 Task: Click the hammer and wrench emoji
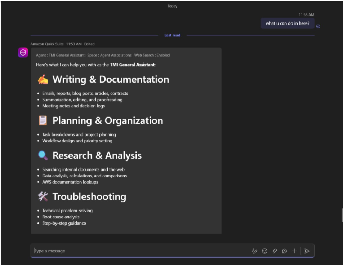(43, 196)
